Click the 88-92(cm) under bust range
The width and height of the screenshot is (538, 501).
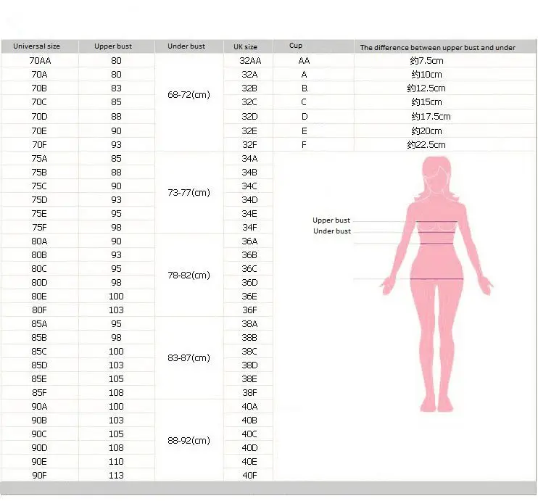[189, 440]
